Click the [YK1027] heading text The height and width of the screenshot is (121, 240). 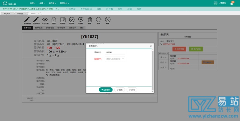(89, 37)
